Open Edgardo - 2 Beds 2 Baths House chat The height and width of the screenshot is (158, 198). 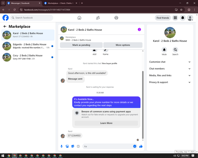(28, 46)
